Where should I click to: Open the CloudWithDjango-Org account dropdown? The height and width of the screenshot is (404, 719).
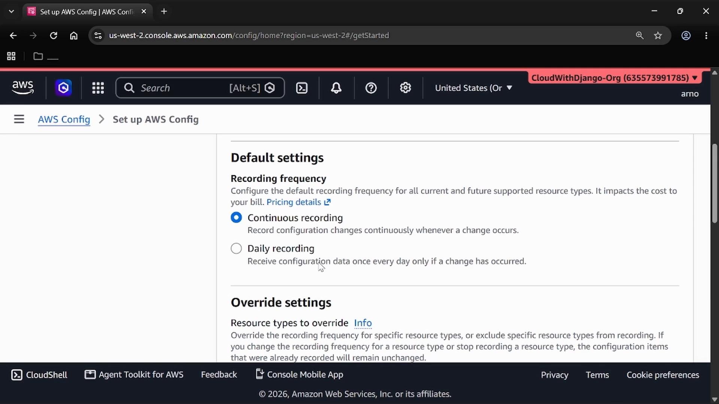614,78
